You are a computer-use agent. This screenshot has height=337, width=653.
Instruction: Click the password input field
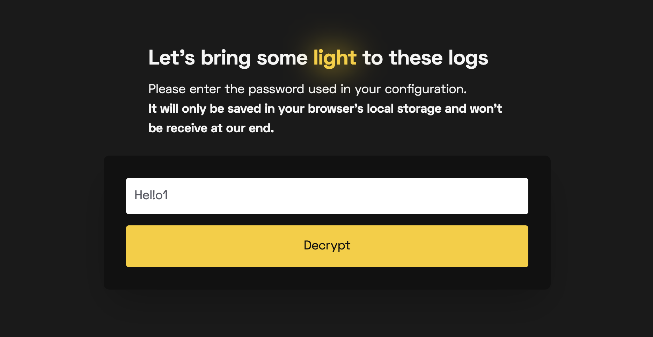(x=327, y=196)
